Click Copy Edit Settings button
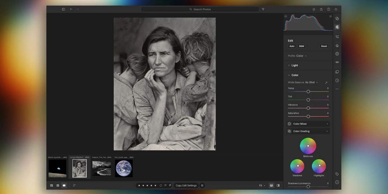The height and width of the screenshot is (194, 388). (x=186, y=185)
